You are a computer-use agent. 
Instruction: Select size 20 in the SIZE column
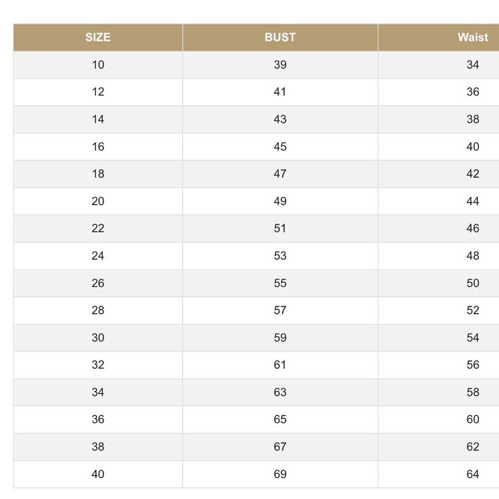point(98,201)
